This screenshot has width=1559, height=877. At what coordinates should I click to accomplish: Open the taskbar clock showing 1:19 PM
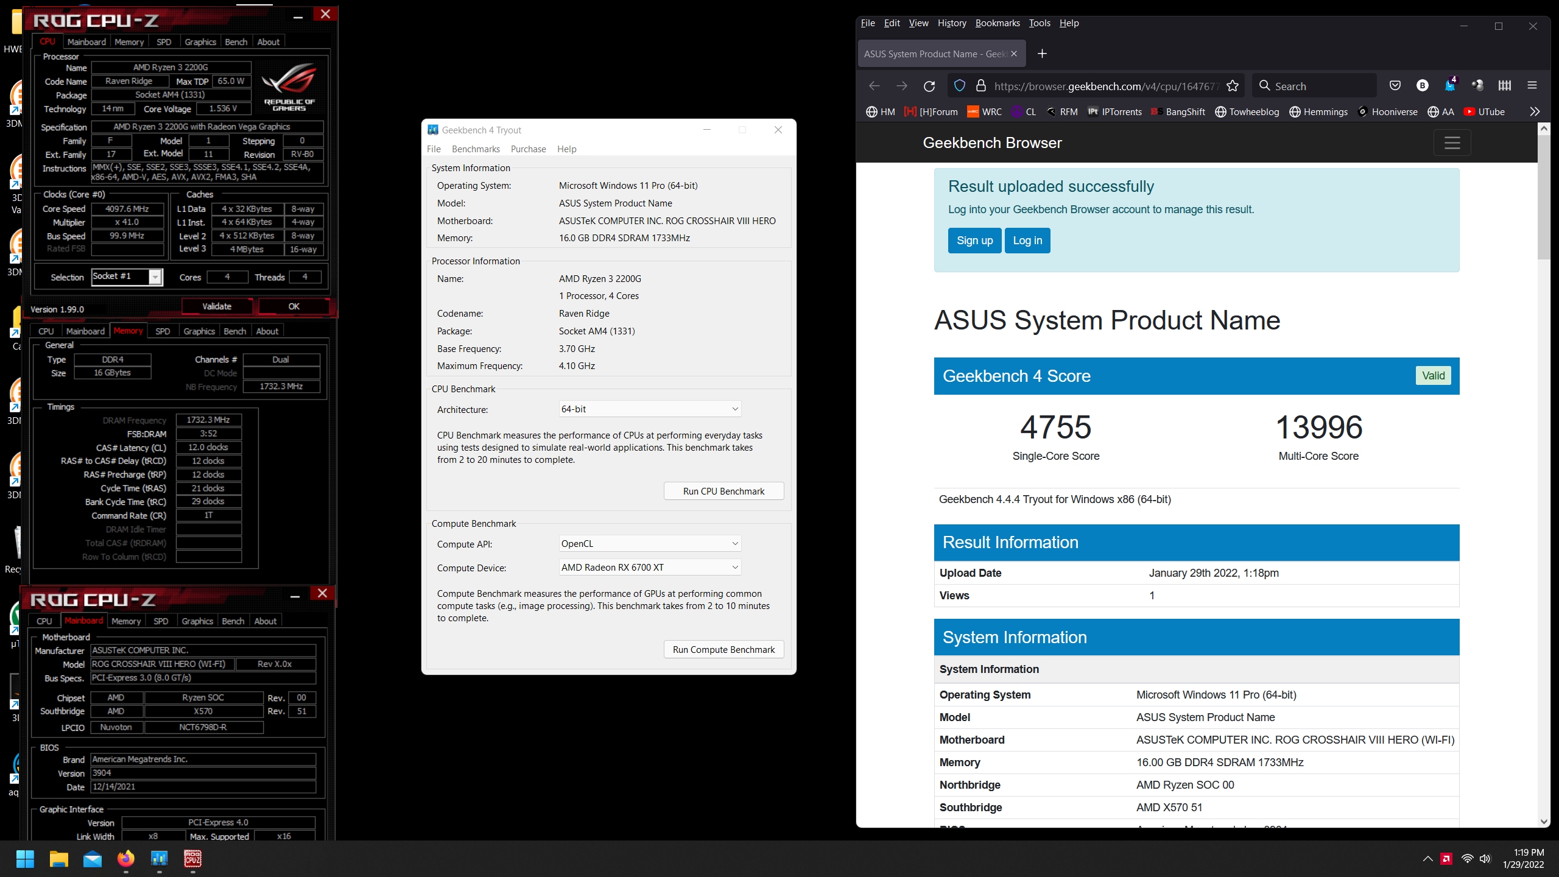[x=1523, y=859]
